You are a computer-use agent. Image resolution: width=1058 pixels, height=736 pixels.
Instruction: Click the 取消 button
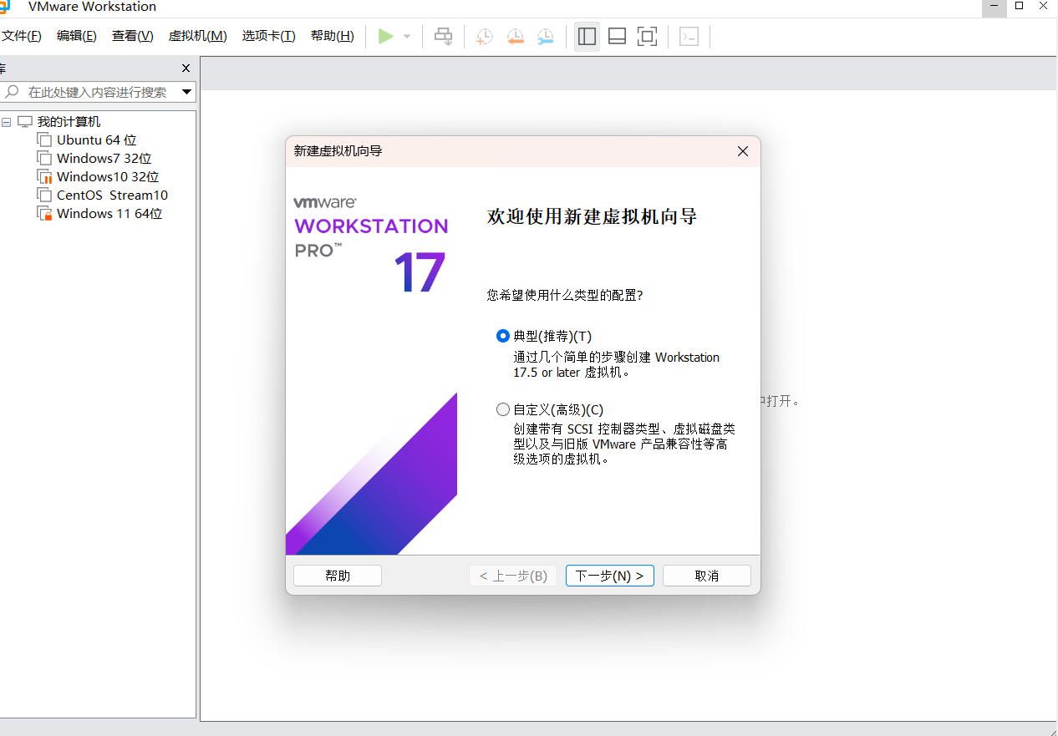click(707, 576)
